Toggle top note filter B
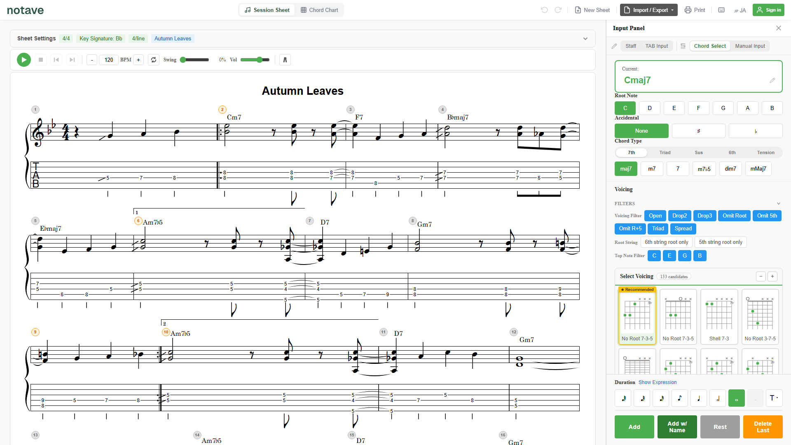This screenshot has height=445, width=791. coord(700,256)
